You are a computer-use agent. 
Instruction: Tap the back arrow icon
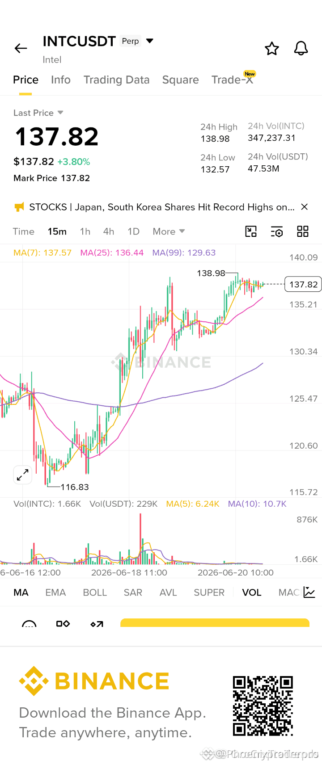tap(21, 48)
